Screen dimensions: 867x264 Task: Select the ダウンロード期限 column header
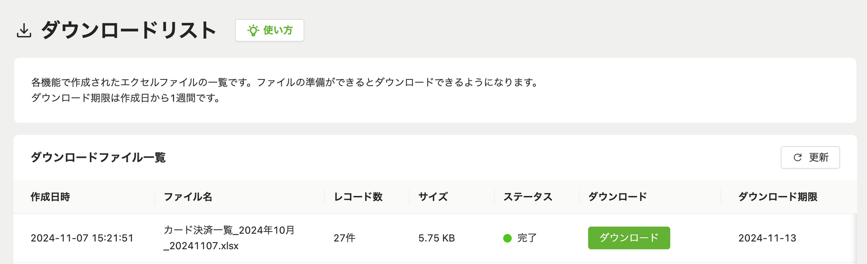(778, 197)
